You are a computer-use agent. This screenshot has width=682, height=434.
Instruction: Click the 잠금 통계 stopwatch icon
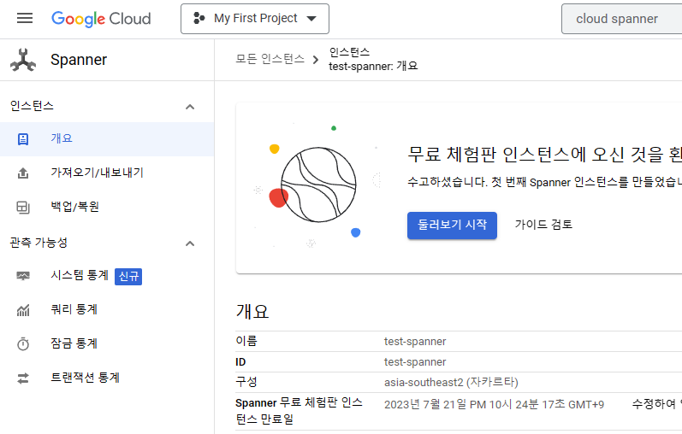click(23, 343)
